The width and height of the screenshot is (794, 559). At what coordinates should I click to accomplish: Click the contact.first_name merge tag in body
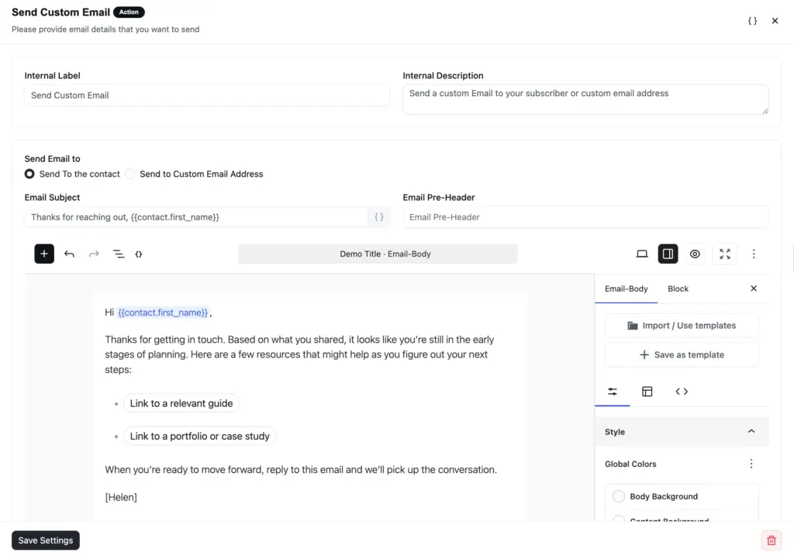(x=163, y=312)
